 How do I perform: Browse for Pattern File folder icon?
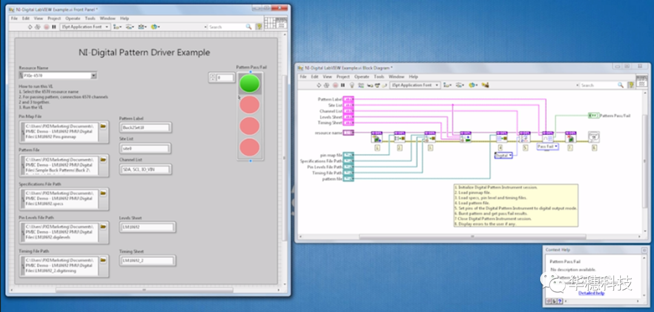(x=103, y=160)
